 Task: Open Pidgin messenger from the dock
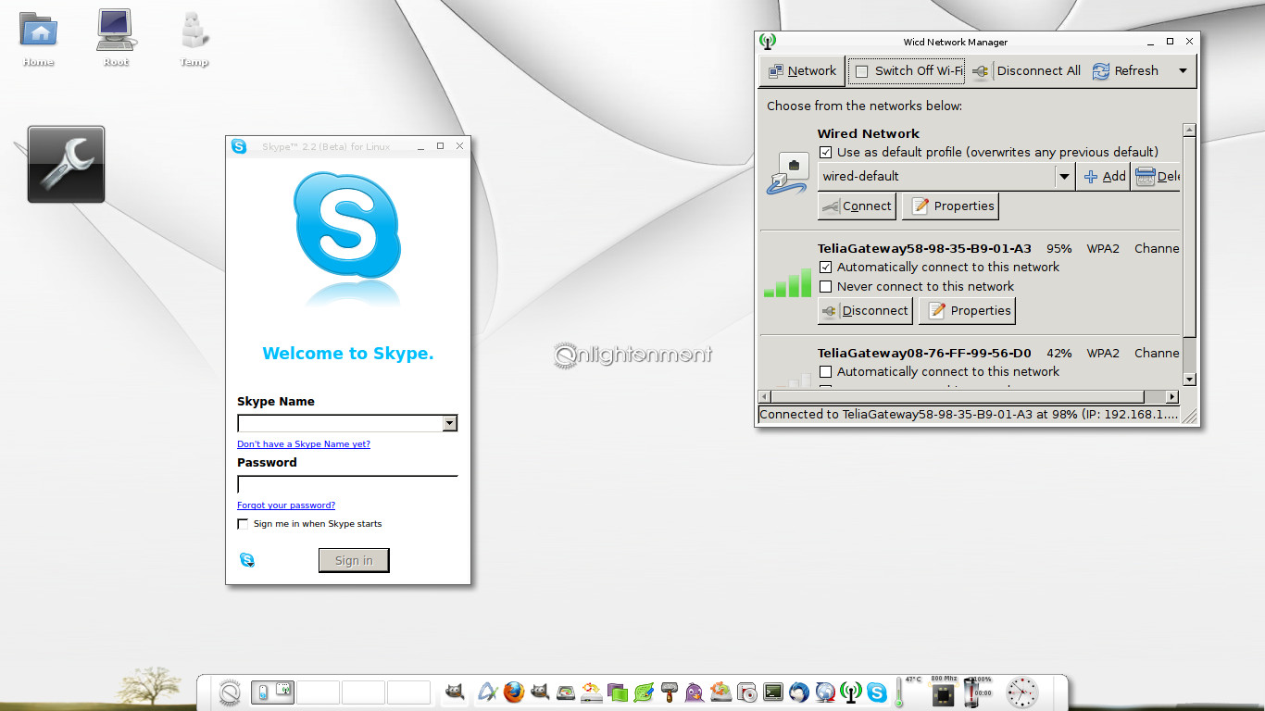click(695, 692)
